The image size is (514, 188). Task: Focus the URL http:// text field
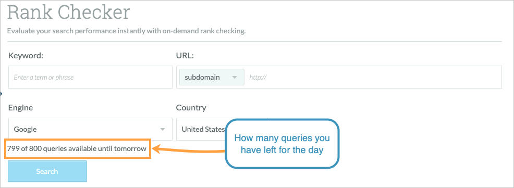tap(374, 77)
